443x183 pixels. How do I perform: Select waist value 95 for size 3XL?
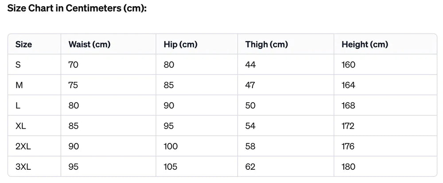coord(74,167)
